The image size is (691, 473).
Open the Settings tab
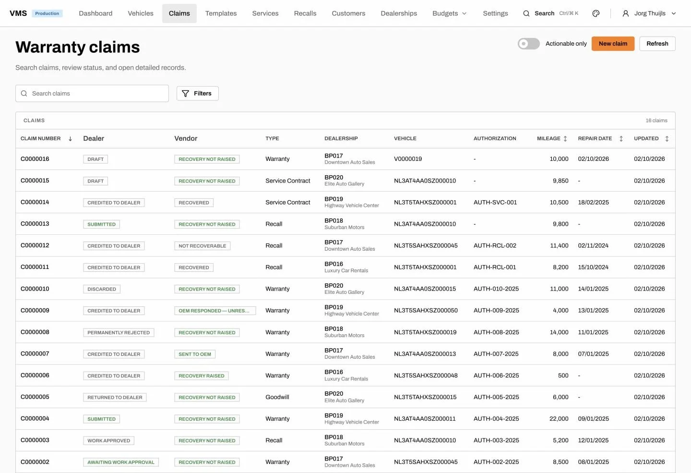point(495,13)
